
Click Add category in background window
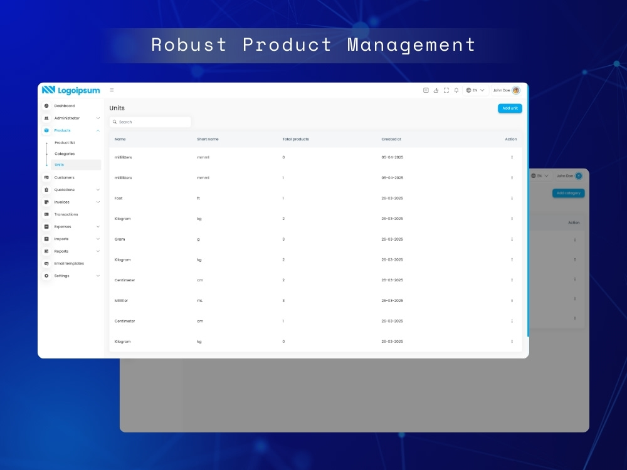pos(568,193)
